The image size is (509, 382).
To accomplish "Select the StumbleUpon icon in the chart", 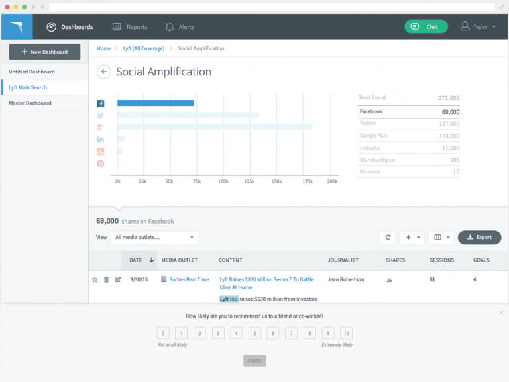I will click(x=101, y=152).
